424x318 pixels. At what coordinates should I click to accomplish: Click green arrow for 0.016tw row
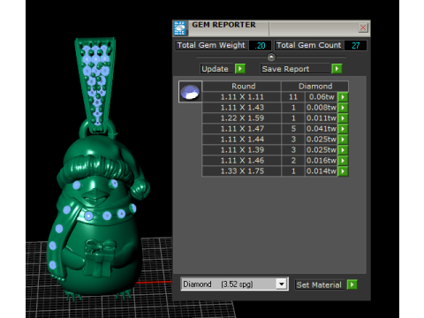click(x=343, y=161)
